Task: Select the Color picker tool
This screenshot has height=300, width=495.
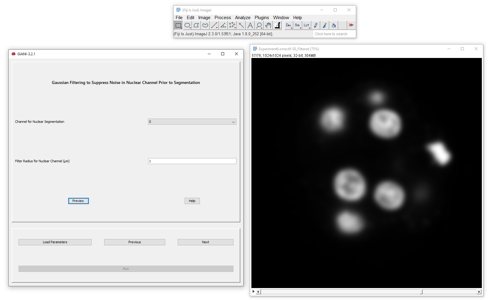Action: pyautogui.click(x=277, y=25)
